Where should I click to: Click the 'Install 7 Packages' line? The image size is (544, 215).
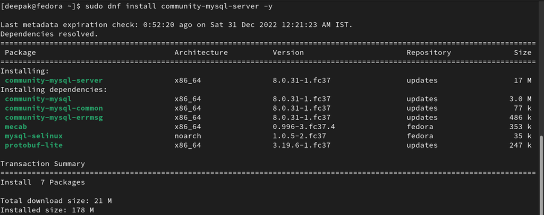[x=42, y=182]
